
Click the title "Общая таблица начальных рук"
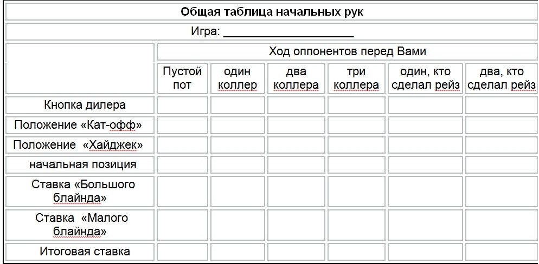(x=271, y=12)
